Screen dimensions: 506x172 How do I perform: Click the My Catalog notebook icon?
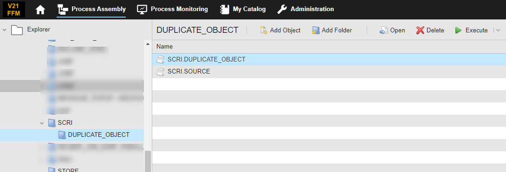[225, 9]
